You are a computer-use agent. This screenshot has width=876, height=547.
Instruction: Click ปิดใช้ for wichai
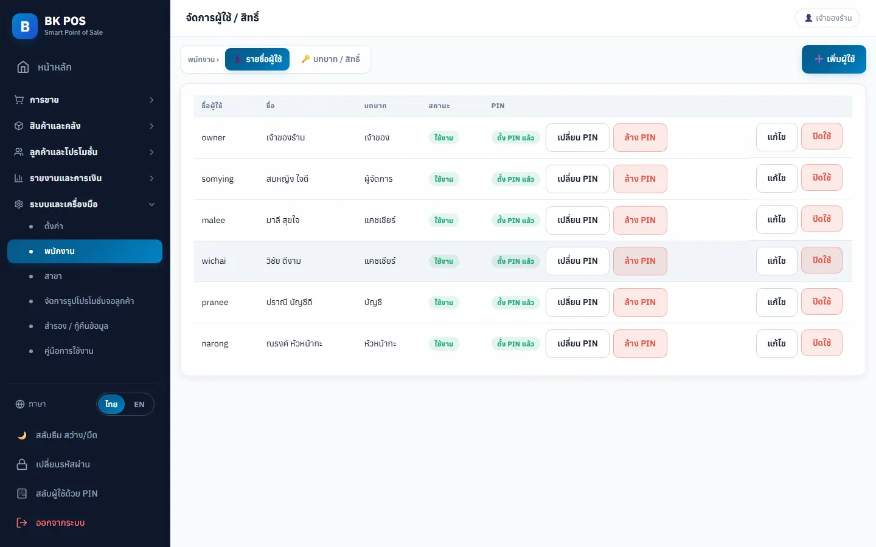coord(822,260)
